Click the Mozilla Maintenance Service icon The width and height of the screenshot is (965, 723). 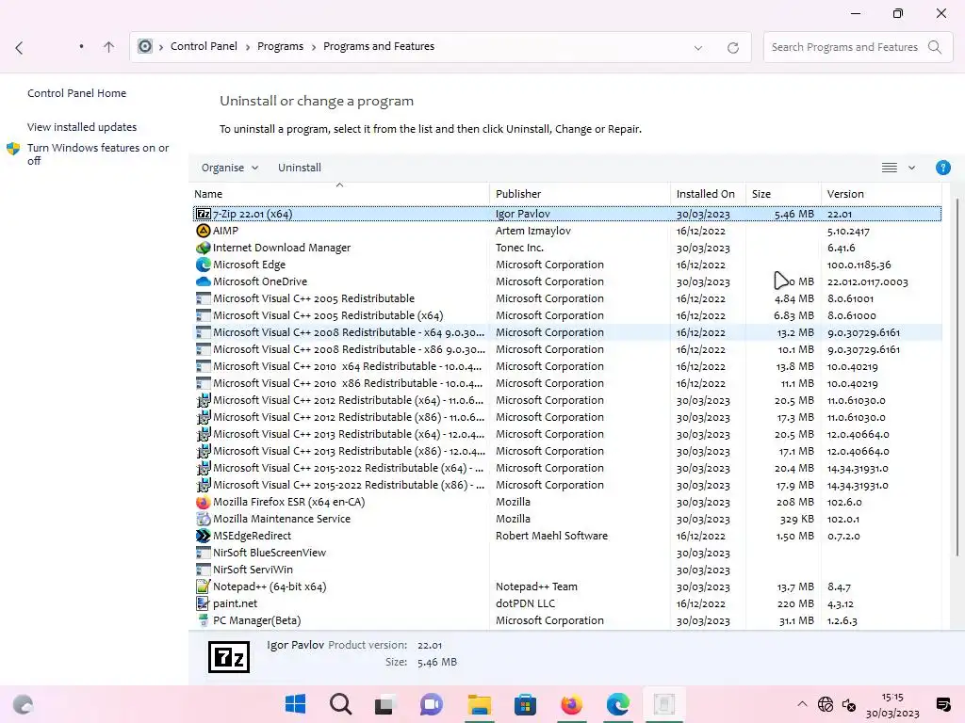pos(204,519)
